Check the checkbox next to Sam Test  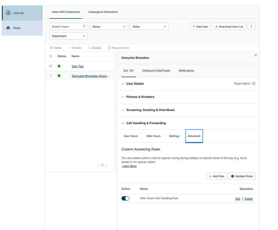(x=51, y=66)
